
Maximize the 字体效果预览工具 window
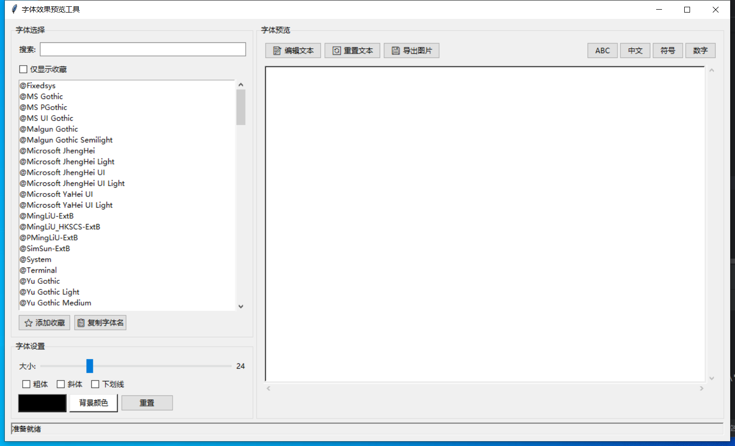pos(687,9)
